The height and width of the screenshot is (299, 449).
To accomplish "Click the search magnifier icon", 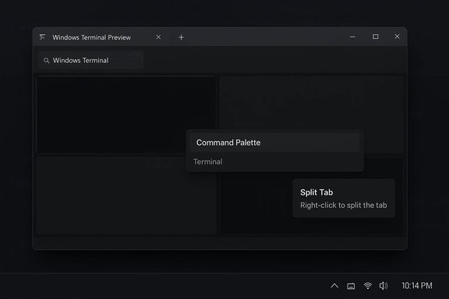I will (x=47, y=61).
